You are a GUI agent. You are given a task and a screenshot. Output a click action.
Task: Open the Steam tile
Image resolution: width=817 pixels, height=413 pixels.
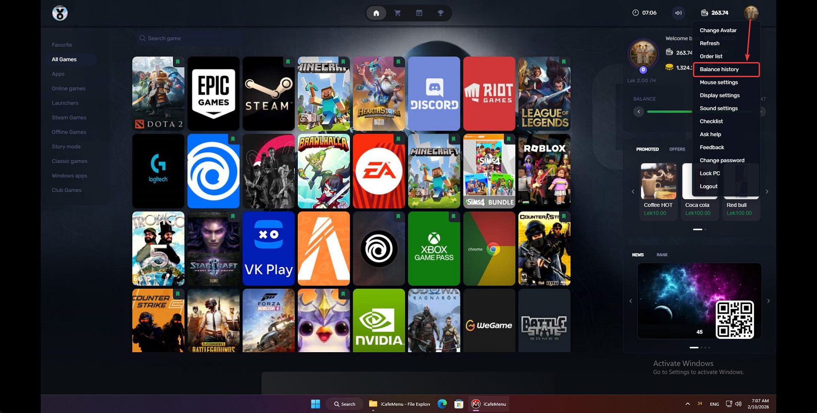269,93
